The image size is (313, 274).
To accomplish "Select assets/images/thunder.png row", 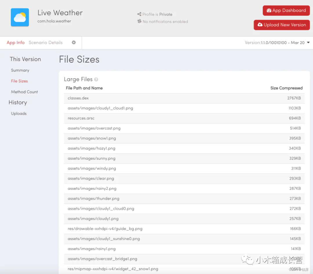I will tap(184, 199).
